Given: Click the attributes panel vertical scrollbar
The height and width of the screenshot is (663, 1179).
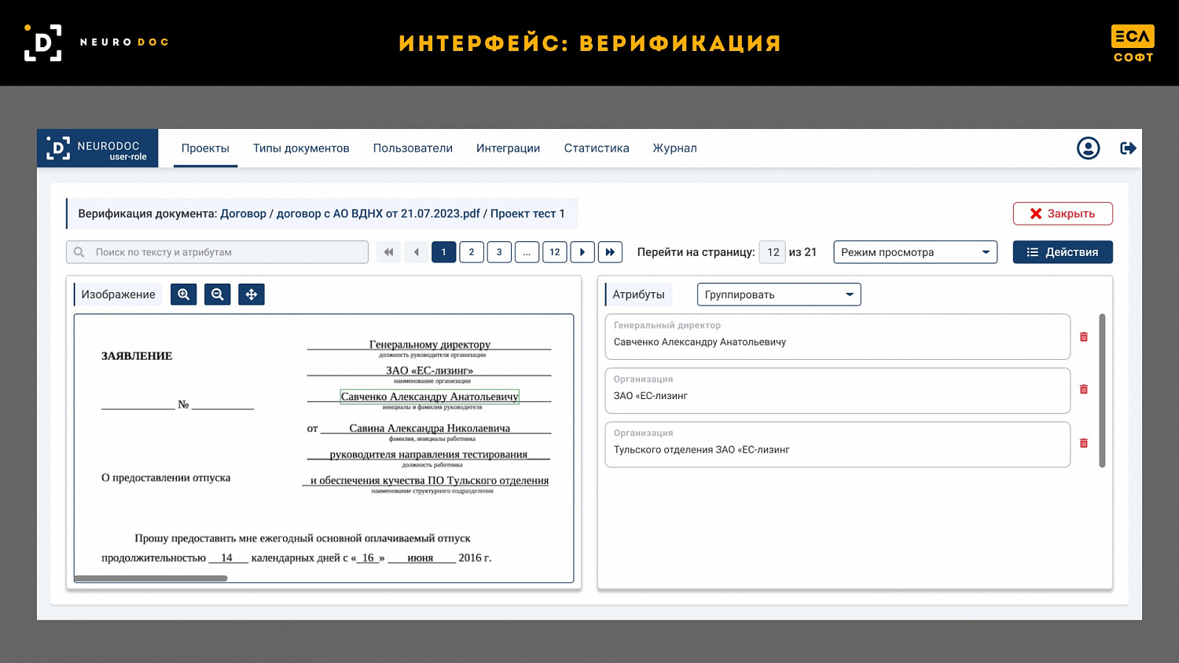Looking at the screenshot, I should [1102, 390].
